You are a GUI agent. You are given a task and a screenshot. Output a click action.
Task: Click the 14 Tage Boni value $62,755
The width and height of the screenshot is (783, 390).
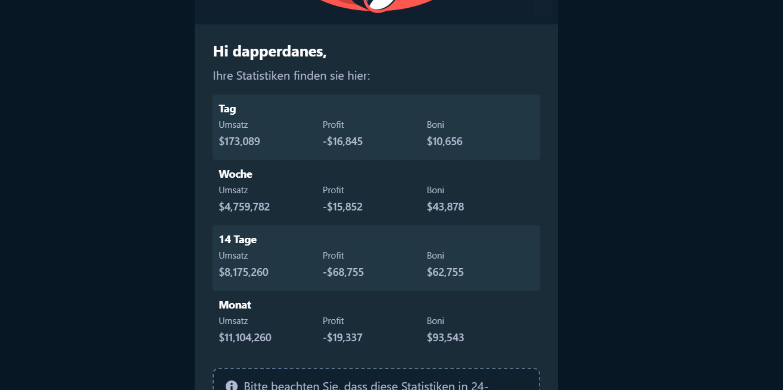click(x=445, y=272)
